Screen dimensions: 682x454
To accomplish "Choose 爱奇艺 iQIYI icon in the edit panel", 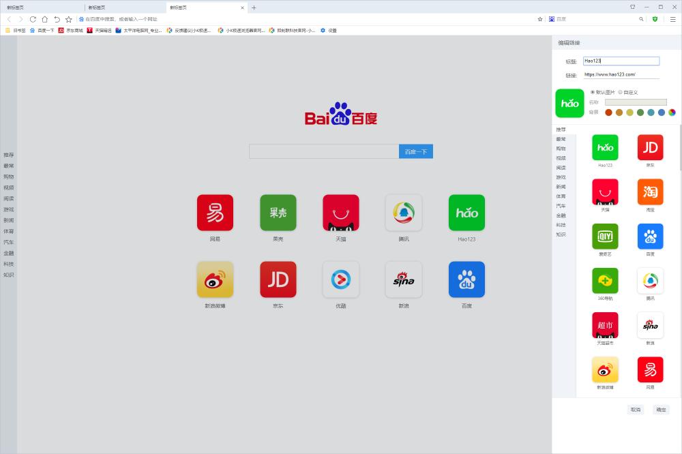I will (605, 236).
